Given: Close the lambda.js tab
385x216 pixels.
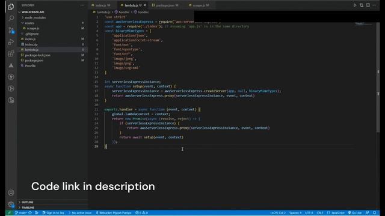Looking at the screenshot, I should [x=145, y=5].
